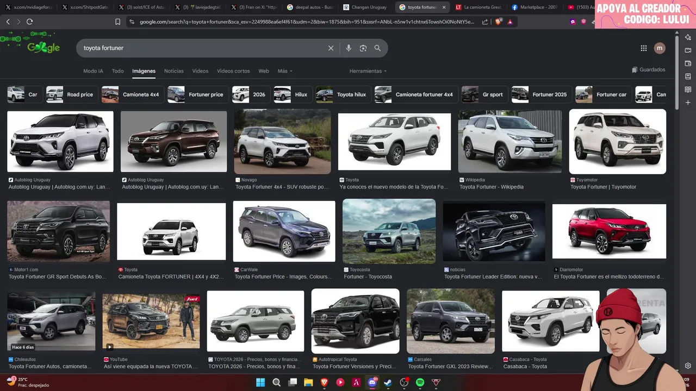This screenshot has width=696, height=391.
Task: Open Steam from the taskbar
Action: [388, 382]
